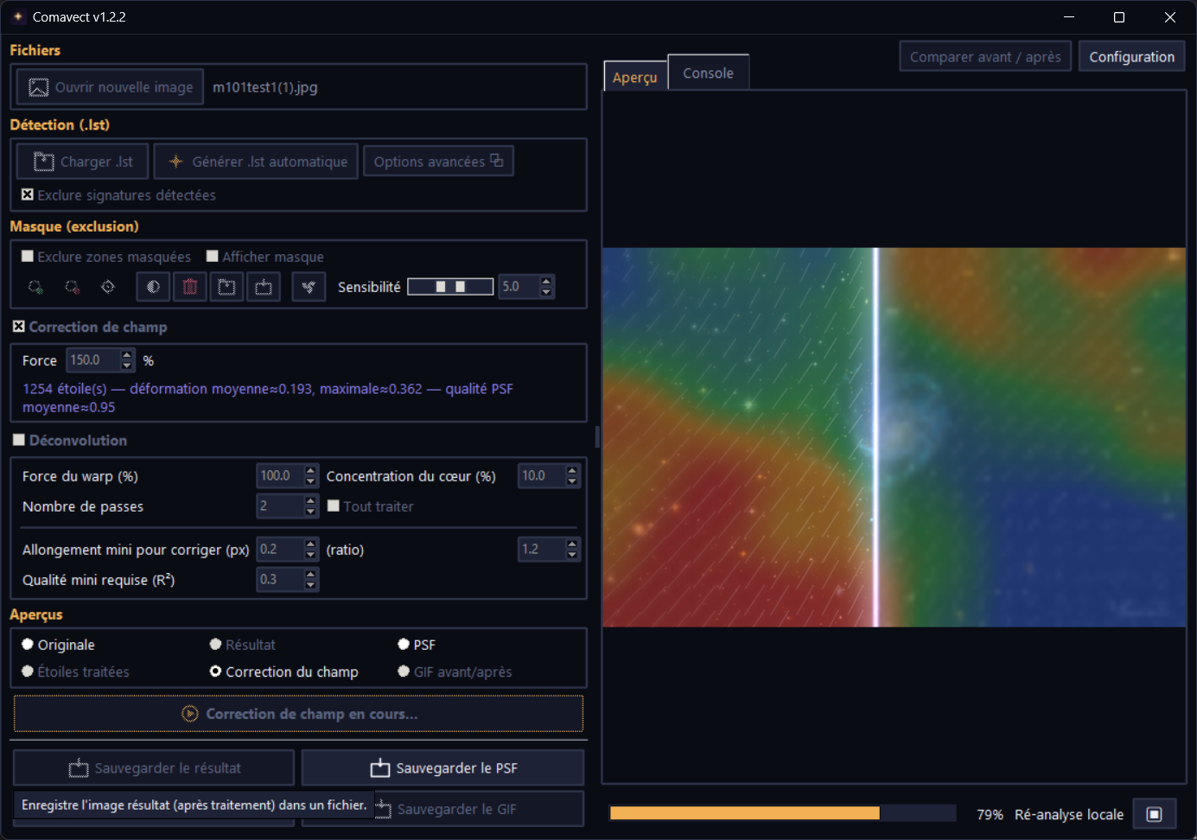Select the PSF preview radio button
Screen dimensions: 1197x840
(404, 644)
